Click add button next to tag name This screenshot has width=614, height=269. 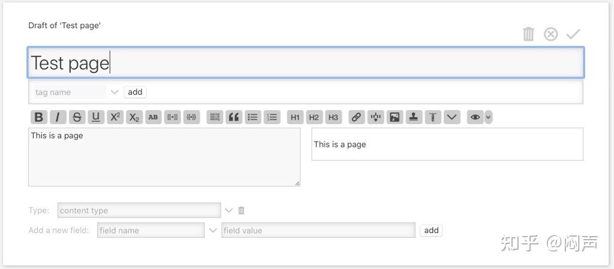[135, 92]
